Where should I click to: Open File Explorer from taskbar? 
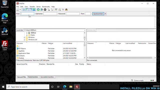click(71, 87)
